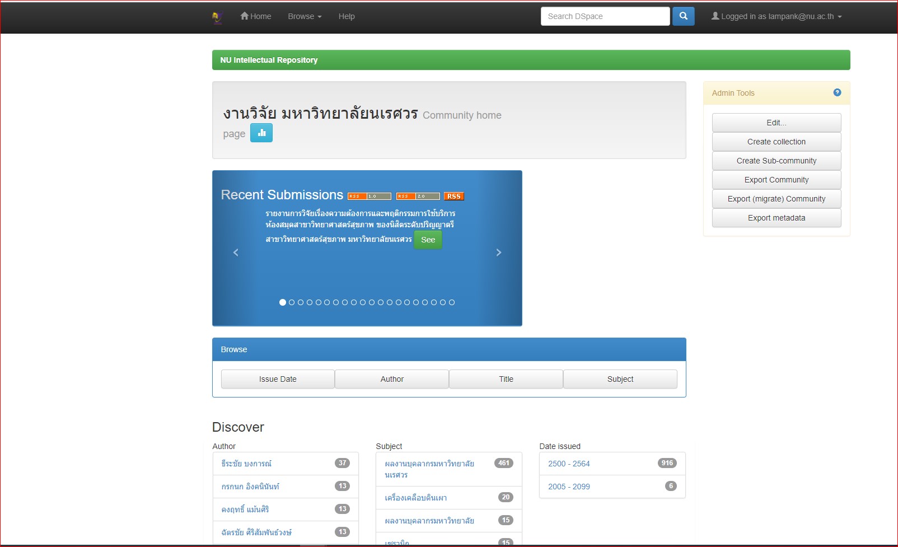This screenshot has width=898, height=547.
Task: Open the Help menu item
Action: (x=347, y=16)
